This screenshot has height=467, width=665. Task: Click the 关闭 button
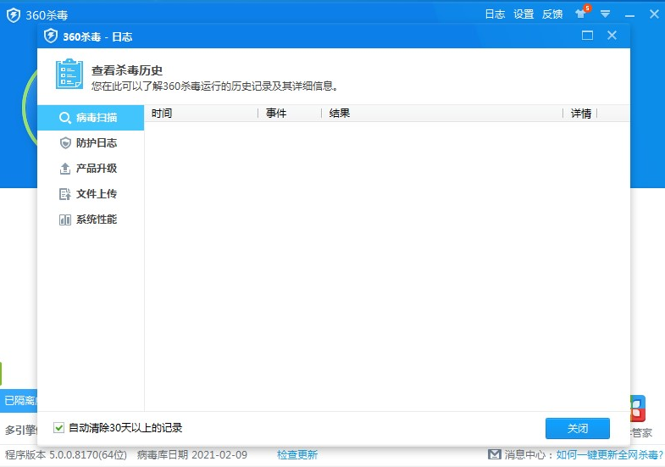coord(577,428)
